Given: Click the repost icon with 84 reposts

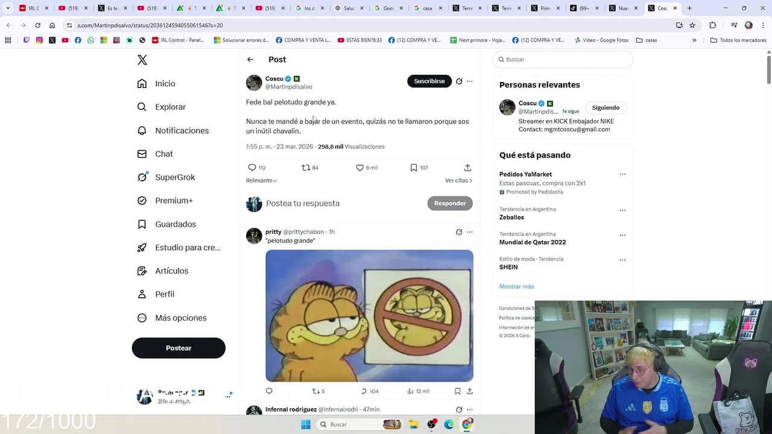Looking at the screenshot, I should (x=306, y=168).
